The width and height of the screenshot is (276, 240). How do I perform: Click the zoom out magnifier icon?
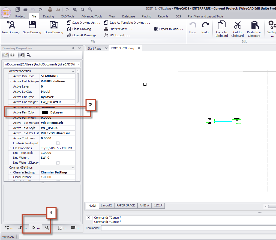(83, 10)
